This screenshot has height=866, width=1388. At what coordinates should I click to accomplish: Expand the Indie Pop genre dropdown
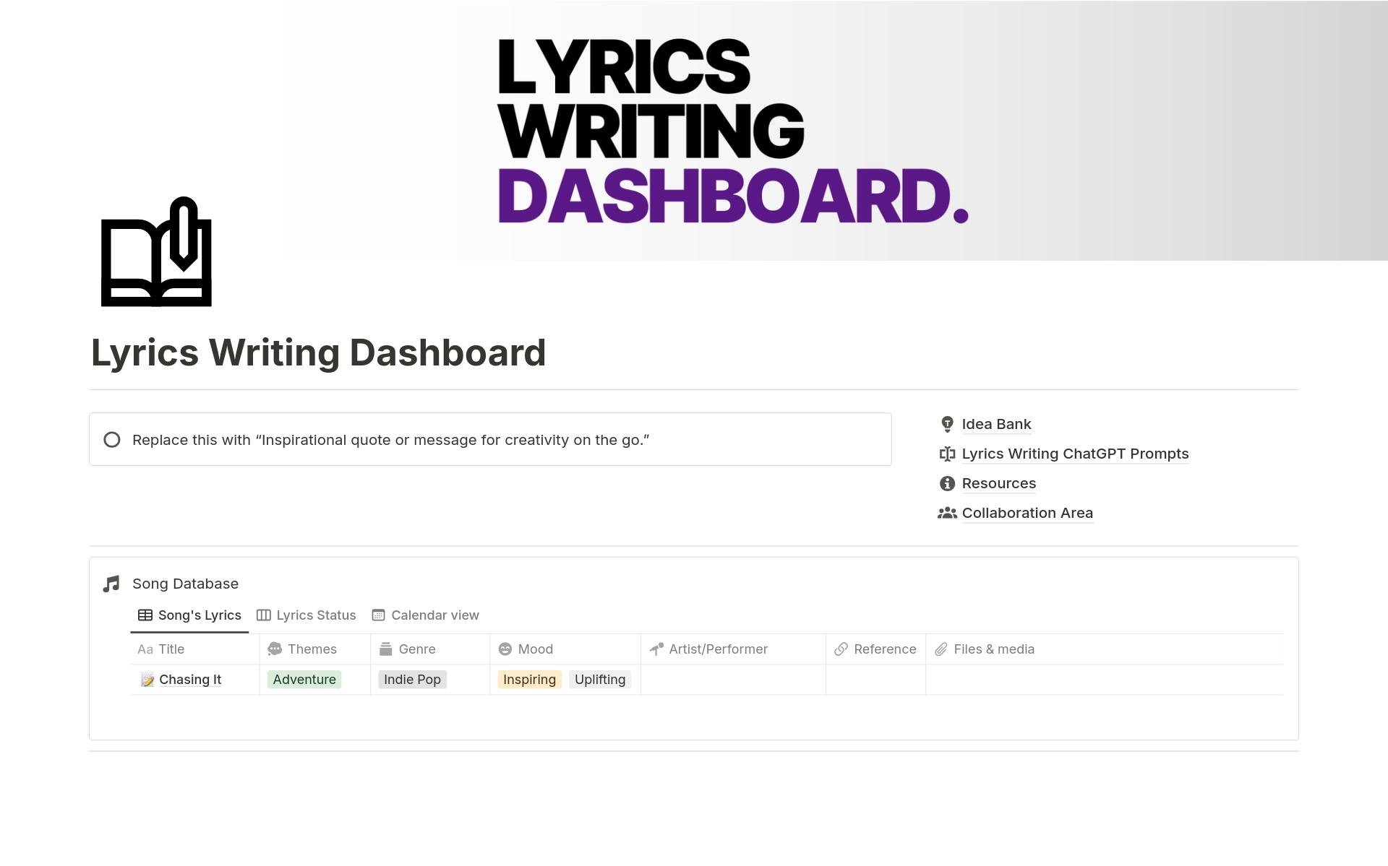(x=414, y=678)
